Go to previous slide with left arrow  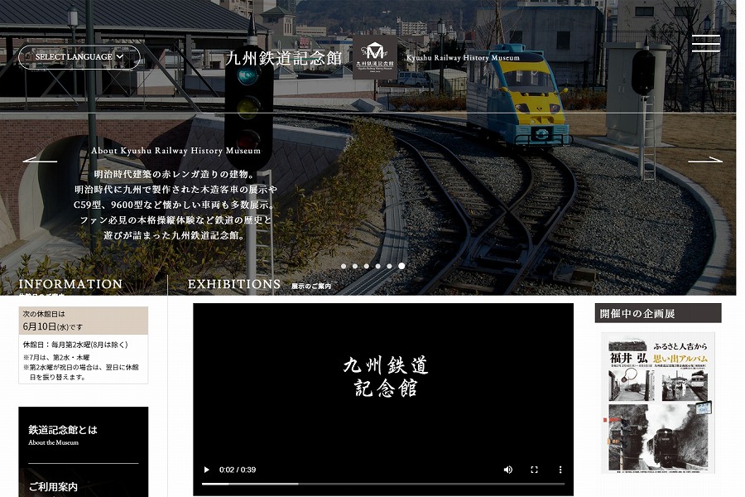40,160
